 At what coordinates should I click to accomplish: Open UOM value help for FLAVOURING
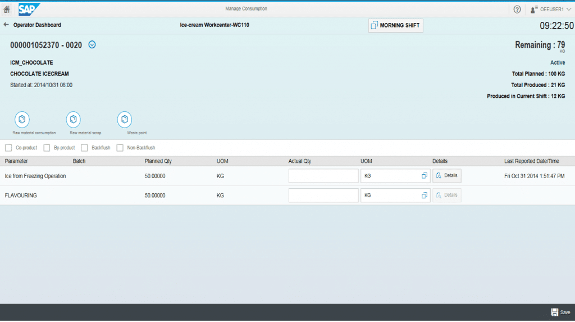pos(425,196)
